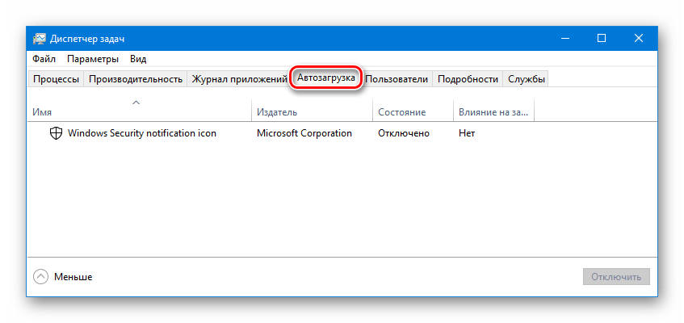Screen dimensions: 684x323
Task: Click the Windows Security shield icon
Action: [56, 133]
